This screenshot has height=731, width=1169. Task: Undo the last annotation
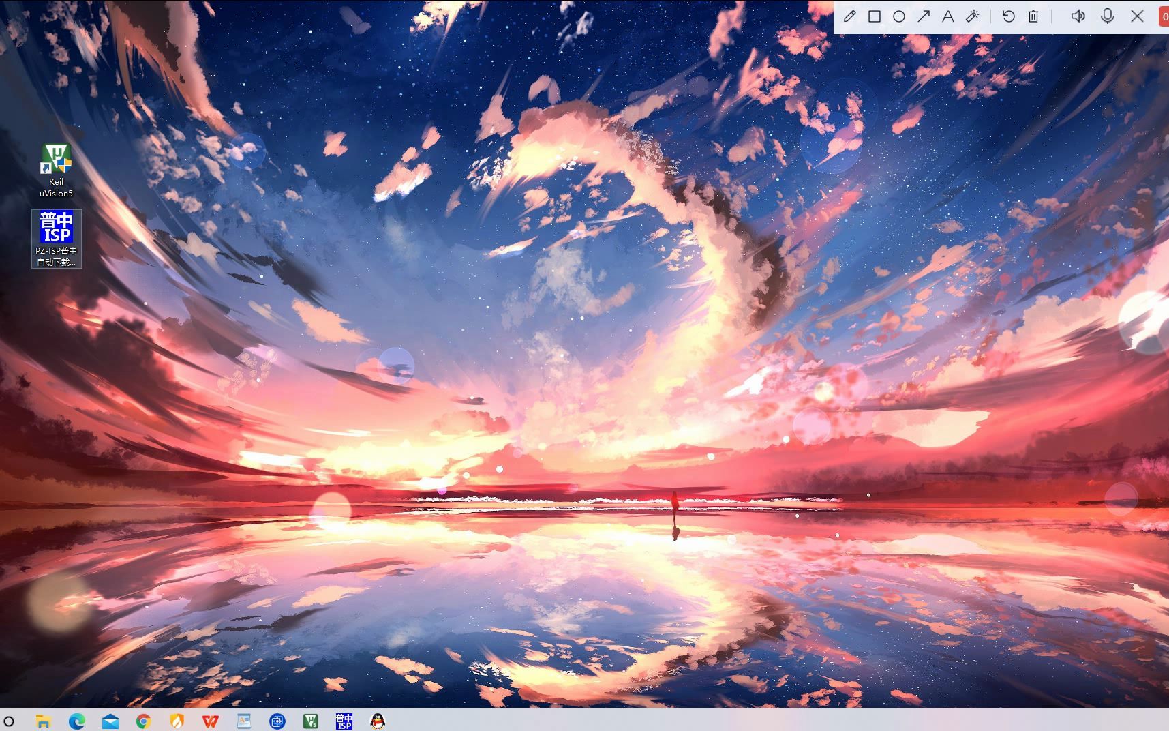(1009, 16)
